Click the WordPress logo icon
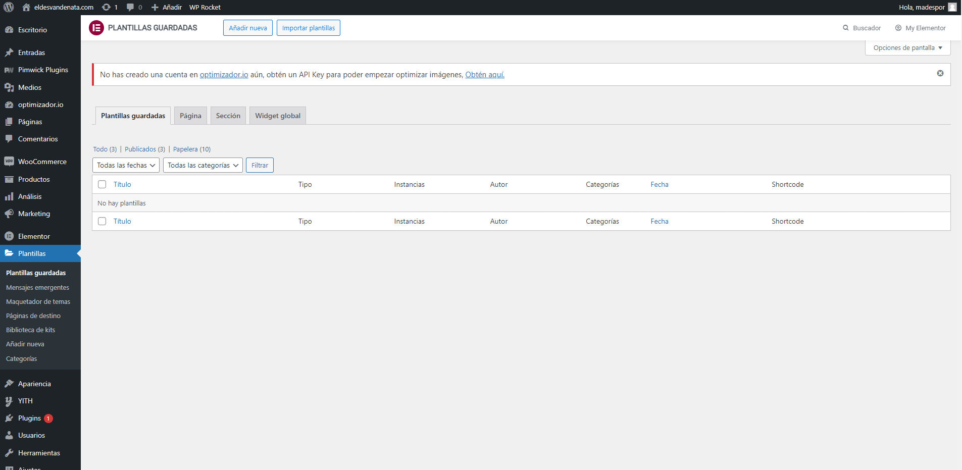962x470 pixels. pos(9,7)
